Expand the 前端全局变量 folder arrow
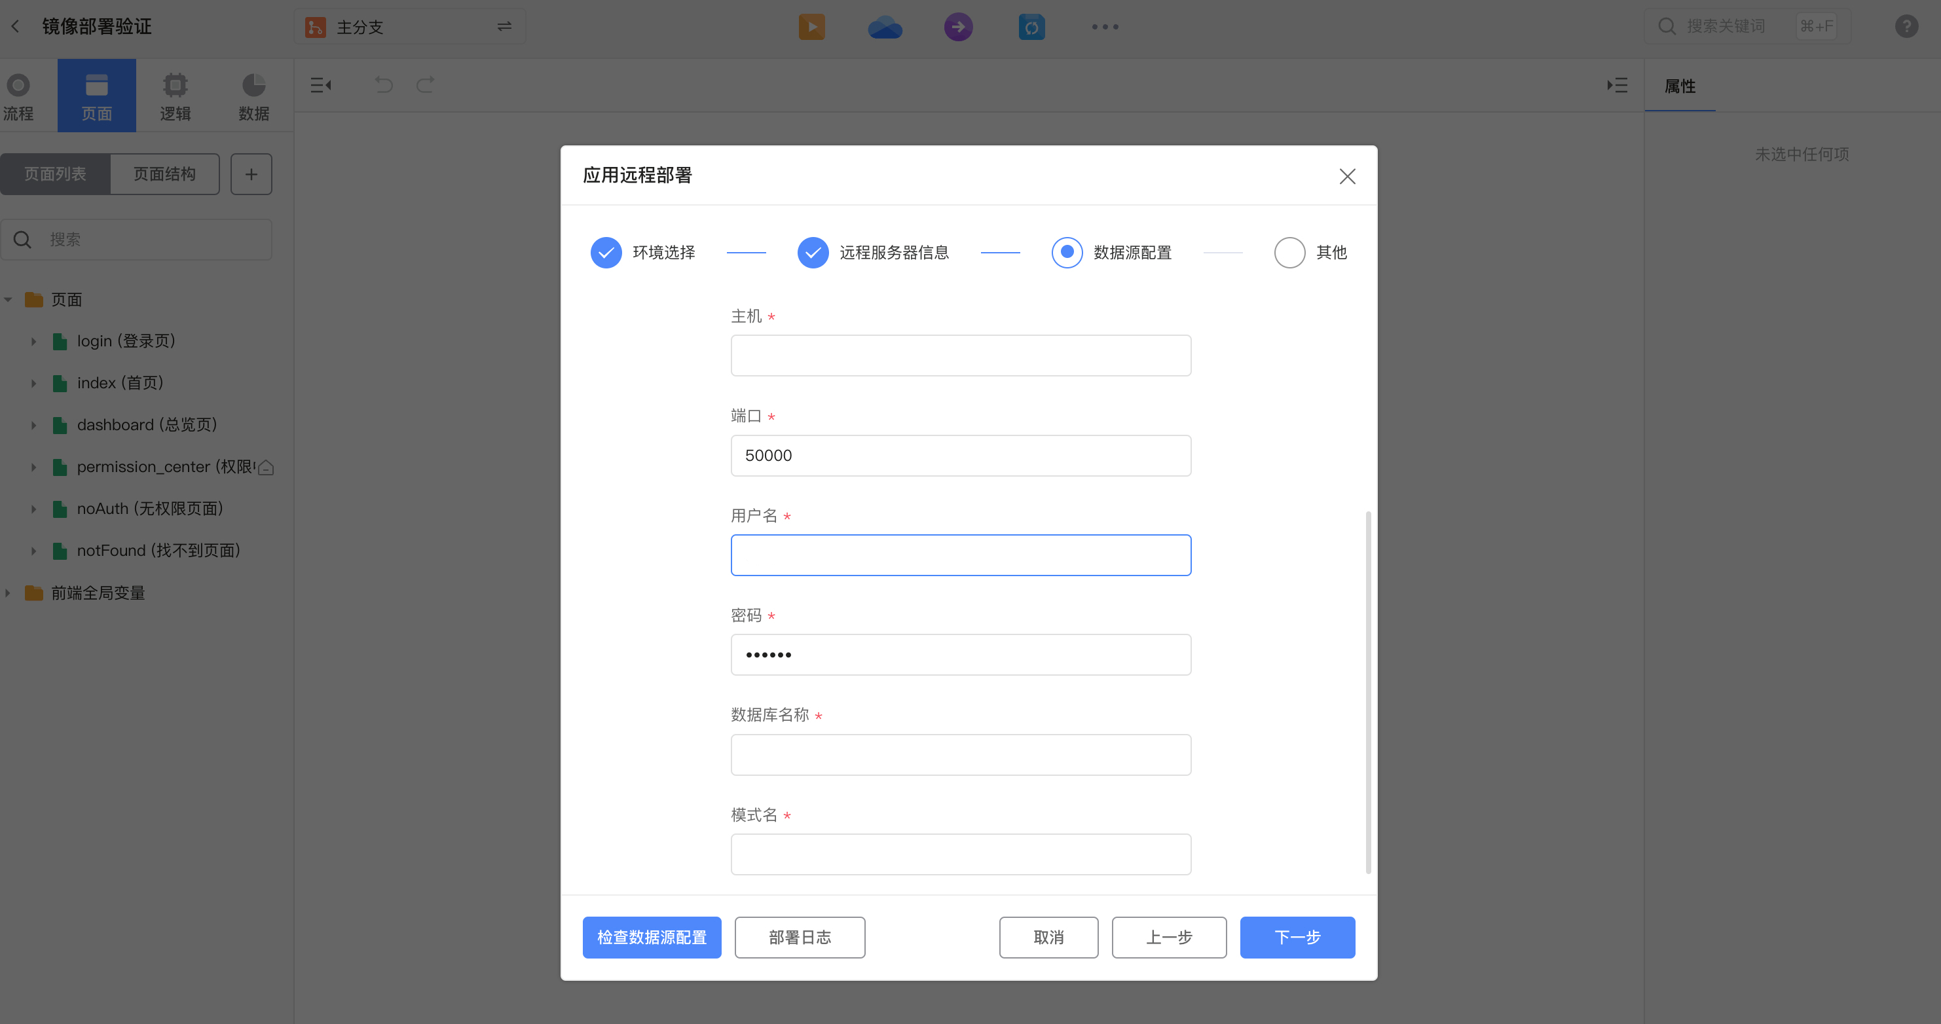This screenshot has width=1941, height=1024. [8, 593]
